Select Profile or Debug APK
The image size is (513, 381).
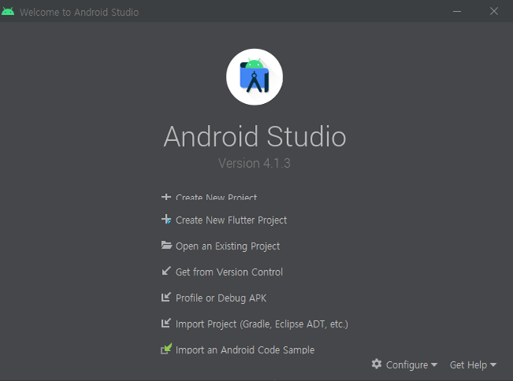[221, 298]
